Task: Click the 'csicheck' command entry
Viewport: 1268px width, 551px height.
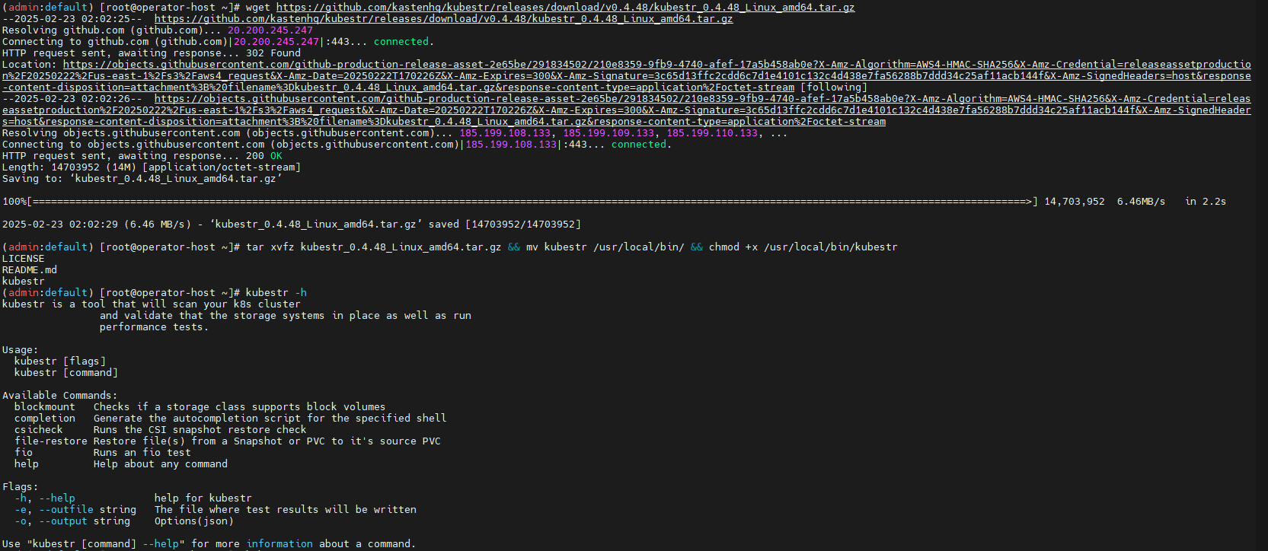Action: [x=39, y=430]
